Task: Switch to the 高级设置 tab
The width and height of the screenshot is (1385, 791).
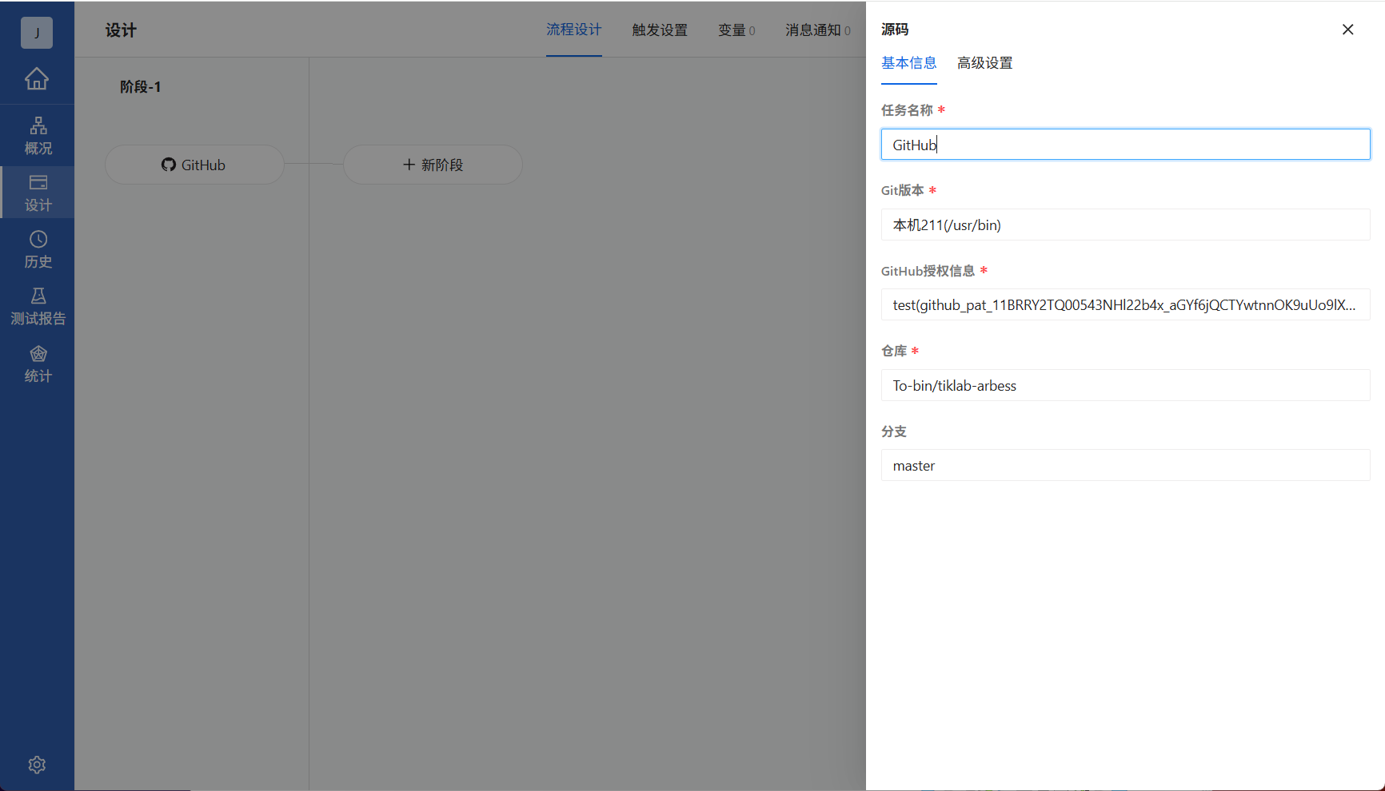Action: click(x=984, y=62)
